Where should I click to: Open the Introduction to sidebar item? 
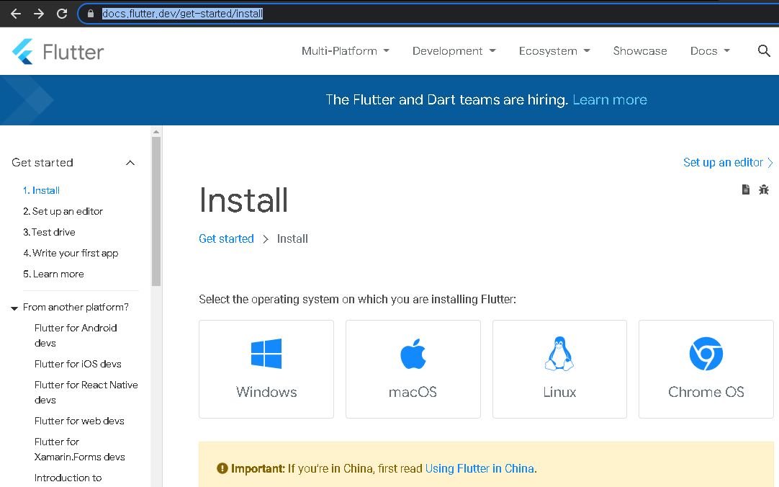click(68, 478)
